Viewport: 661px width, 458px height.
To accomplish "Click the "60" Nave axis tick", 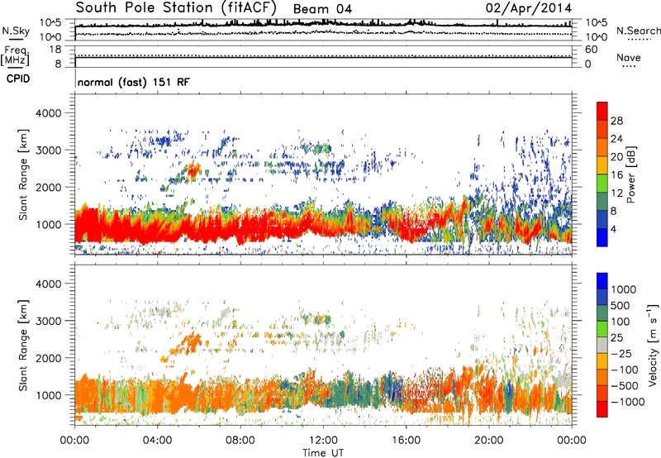I will click(592, 50).
